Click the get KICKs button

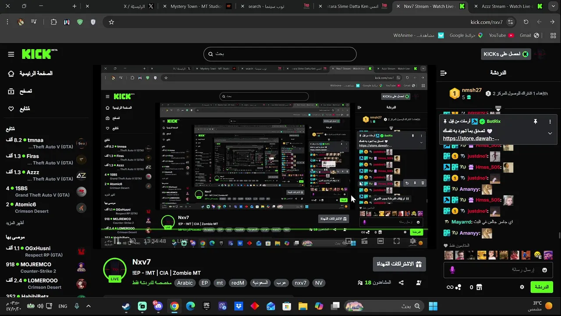[506, 54]
